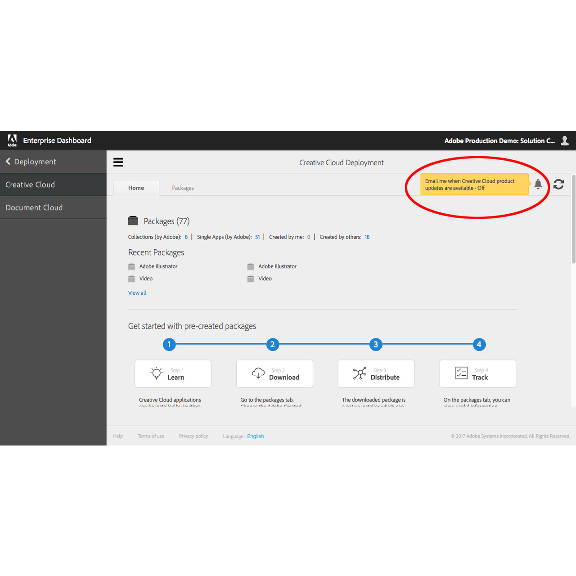The height and width of the screenshot is (576, 576).
Task: Click the hamburger menu icon
Action: point(118,162)
